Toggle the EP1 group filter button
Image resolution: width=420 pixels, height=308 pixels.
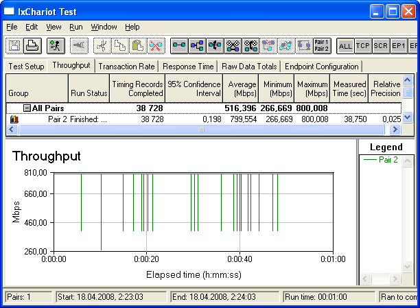[399, 46]
